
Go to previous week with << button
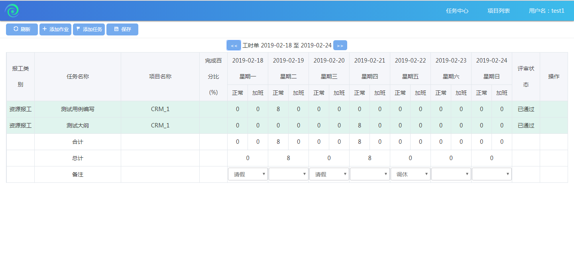point(234,45)
